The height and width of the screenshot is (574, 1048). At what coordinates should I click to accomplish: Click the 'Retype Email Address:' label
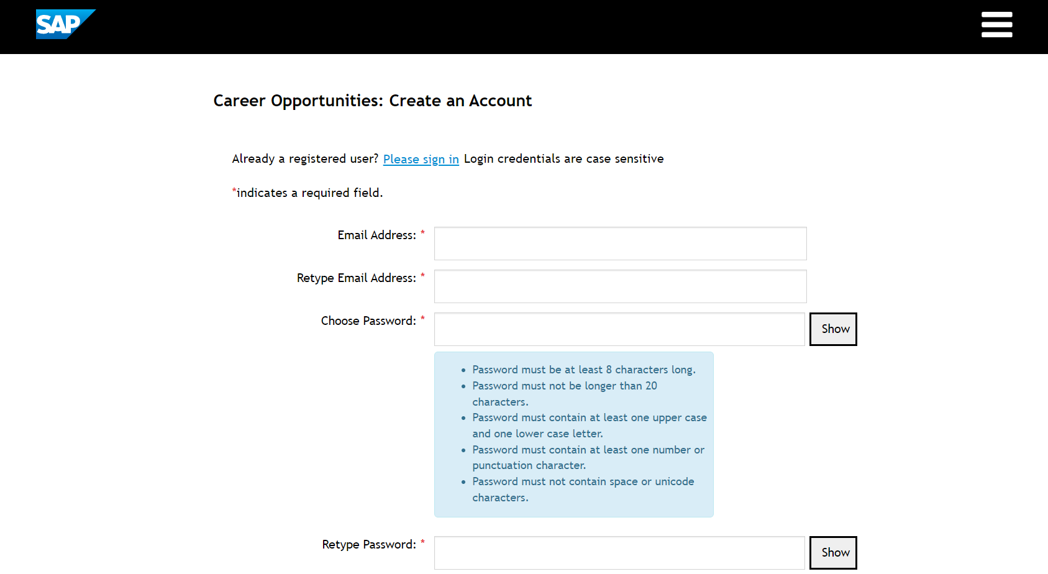356,278
